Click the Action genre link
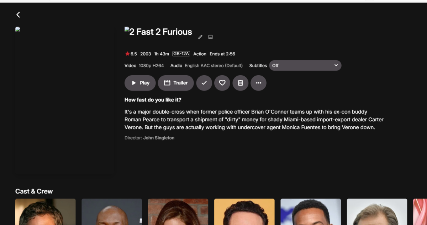The width and height of the screenshot is (427, 225). click(200, 54)
